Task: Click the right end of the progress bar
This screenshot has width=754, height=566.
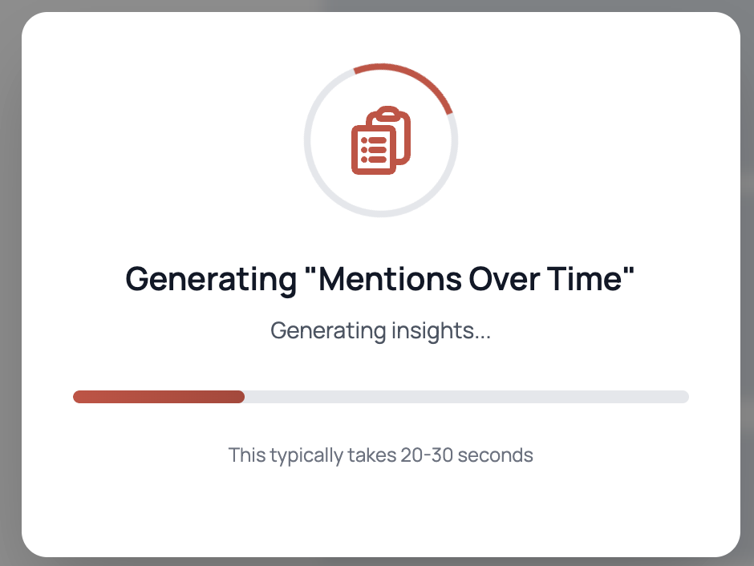Action: click(684, 397)
